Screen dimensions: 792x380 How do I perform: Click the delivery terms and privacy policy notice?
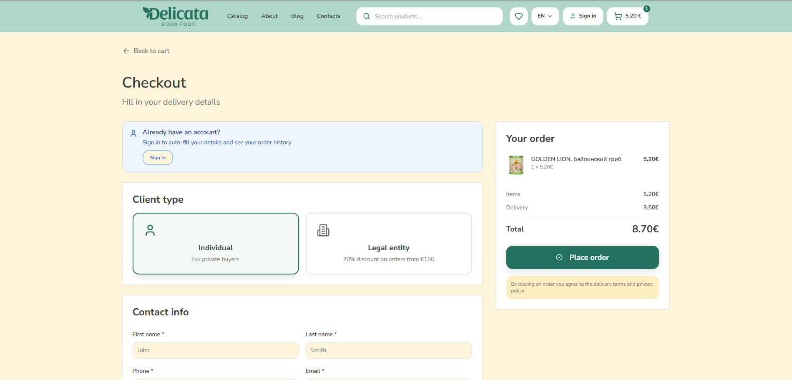point(582,287)
